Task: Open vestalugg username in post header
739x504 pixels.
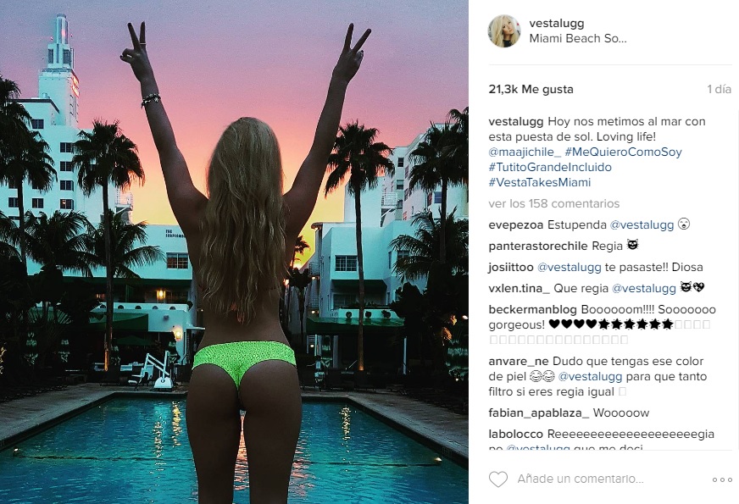Action: pyautogui.click(x=557, y=23)
